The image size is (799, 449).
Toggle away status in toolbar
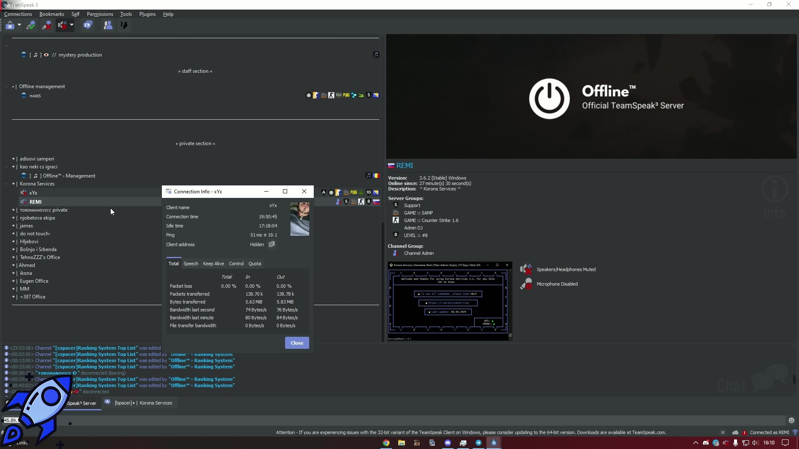pyautogui.click(x=31, y=25)
